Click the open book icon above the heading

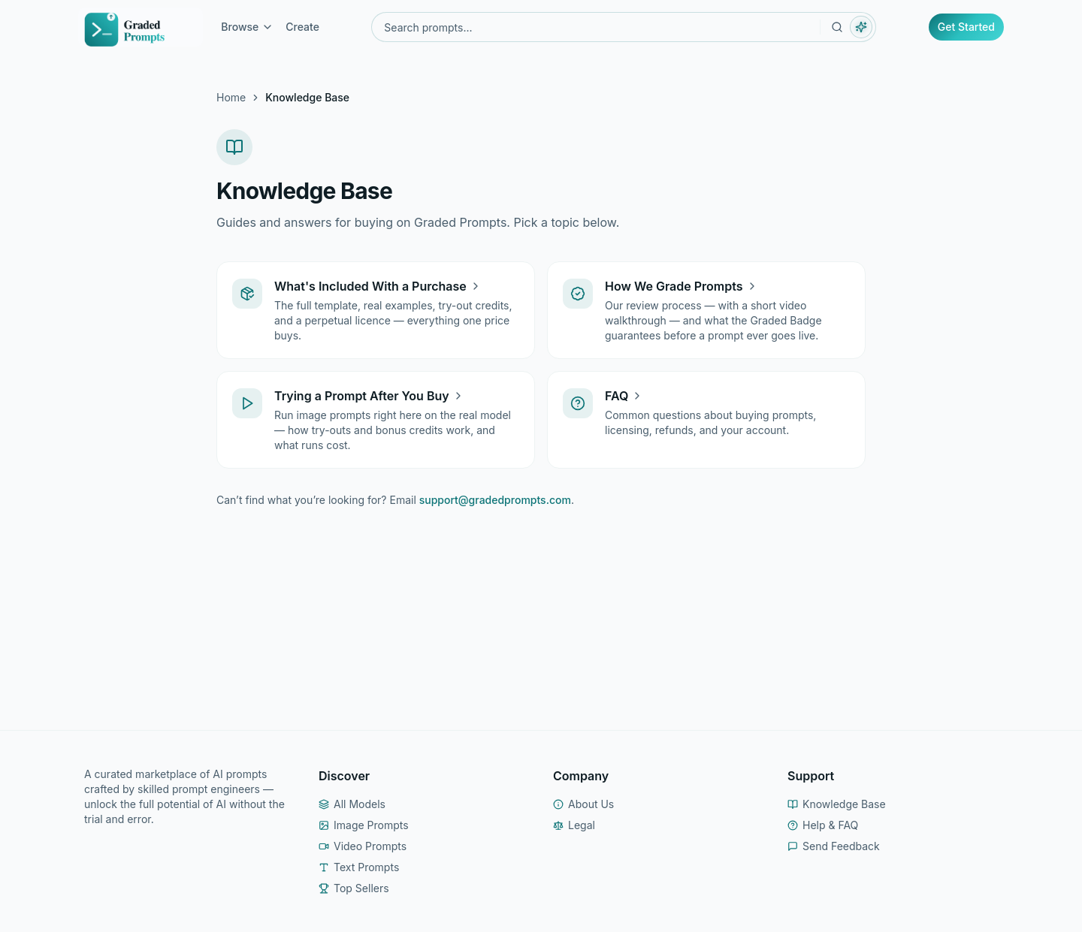(x=234, y=147)
